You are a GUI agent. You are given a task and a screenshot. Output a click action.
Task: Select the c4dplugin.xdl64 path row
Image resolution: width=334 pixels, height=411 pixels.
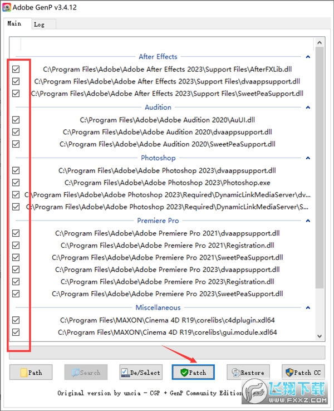[x=168, y=320]
